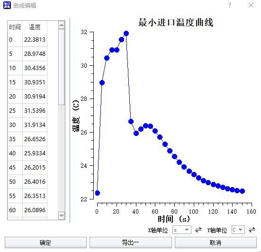
Task: Select temperature cell 28.9748
Action: tap(35, 54)
